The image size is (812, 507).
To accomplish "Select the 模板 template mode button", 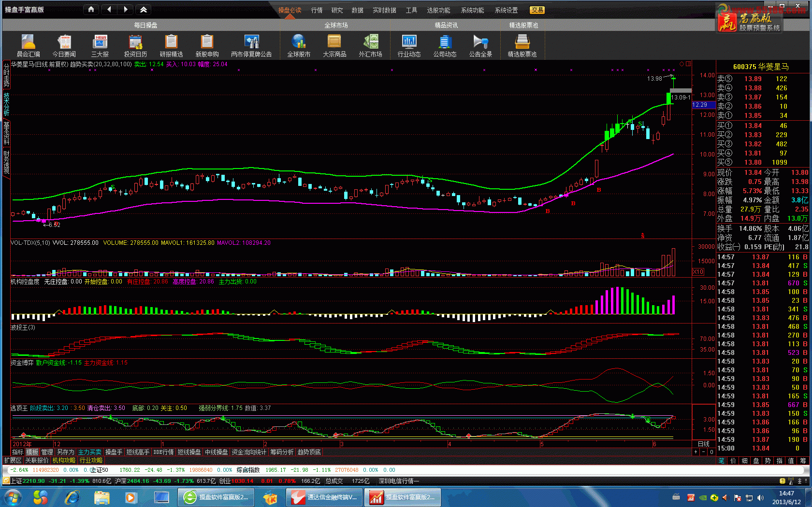I will pos(32,452).
